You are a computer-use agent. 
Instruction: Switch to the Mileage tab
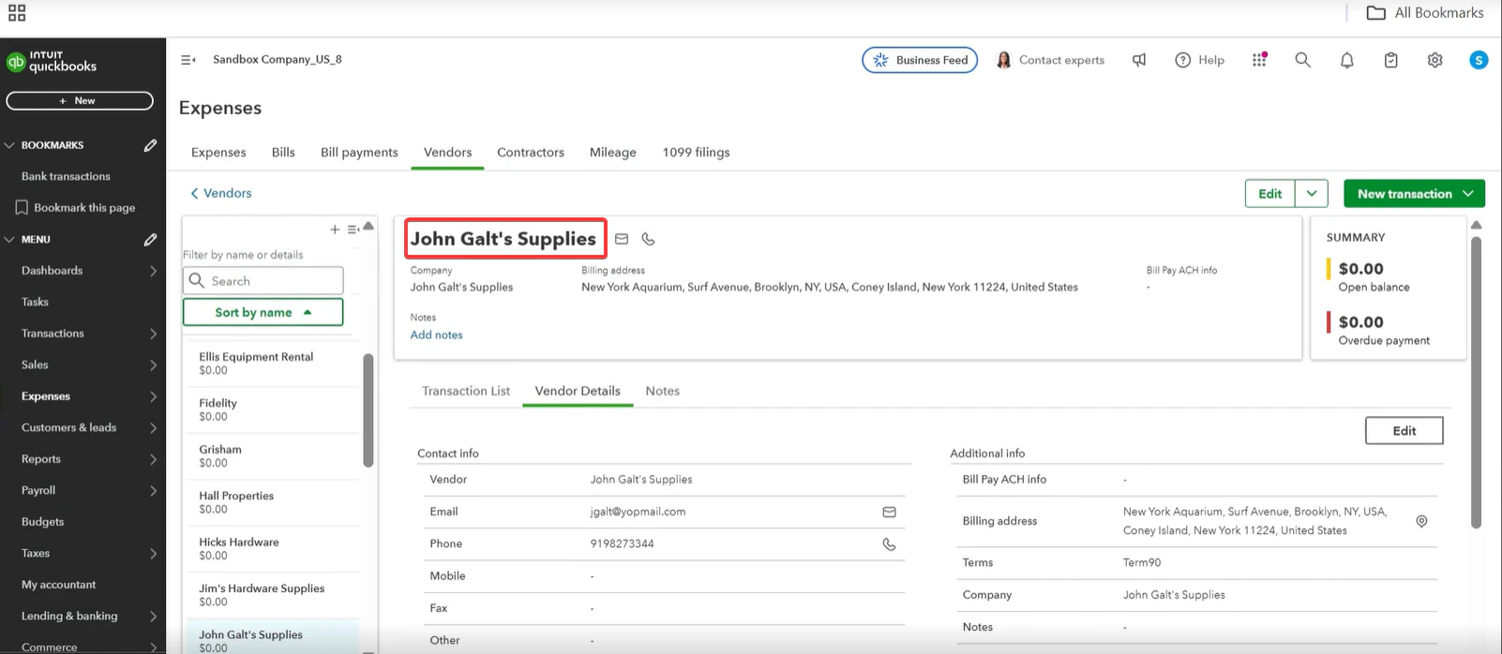[x=613, y=153]
